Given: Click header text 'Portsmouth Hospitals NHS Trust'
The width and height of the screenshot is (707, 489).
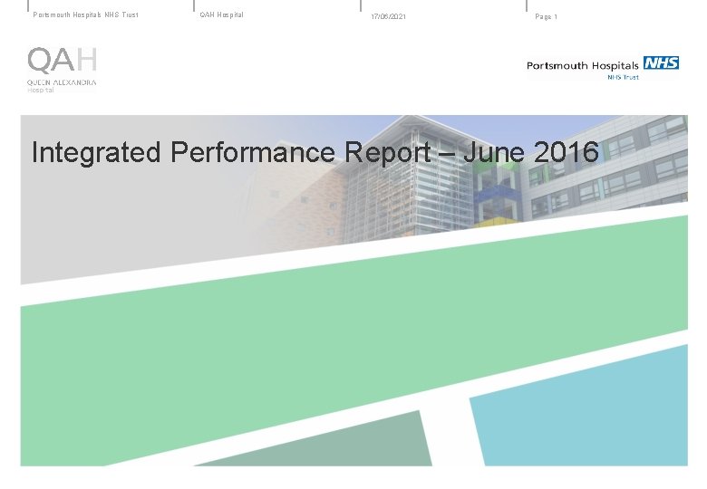Looking at the screenshot, I should coord(86,14).
